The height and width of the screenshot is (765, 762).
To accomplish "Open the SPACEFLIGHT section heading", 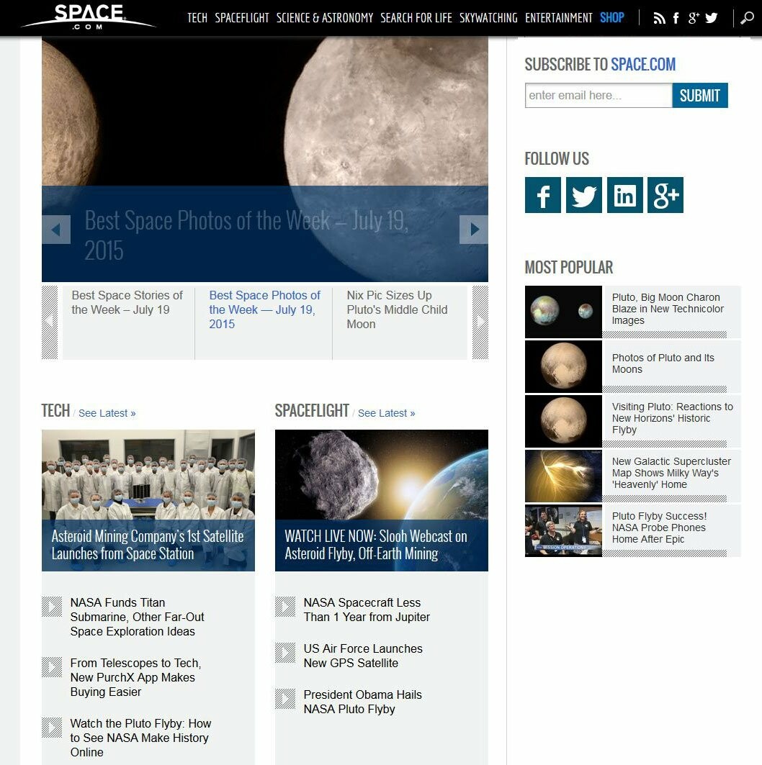I will (312, 411).
